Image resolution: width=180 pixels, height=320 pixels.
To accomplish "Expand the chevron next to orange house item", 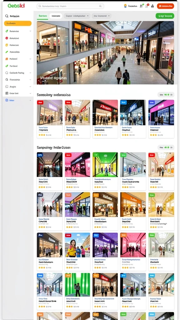I will coord(30,59).
